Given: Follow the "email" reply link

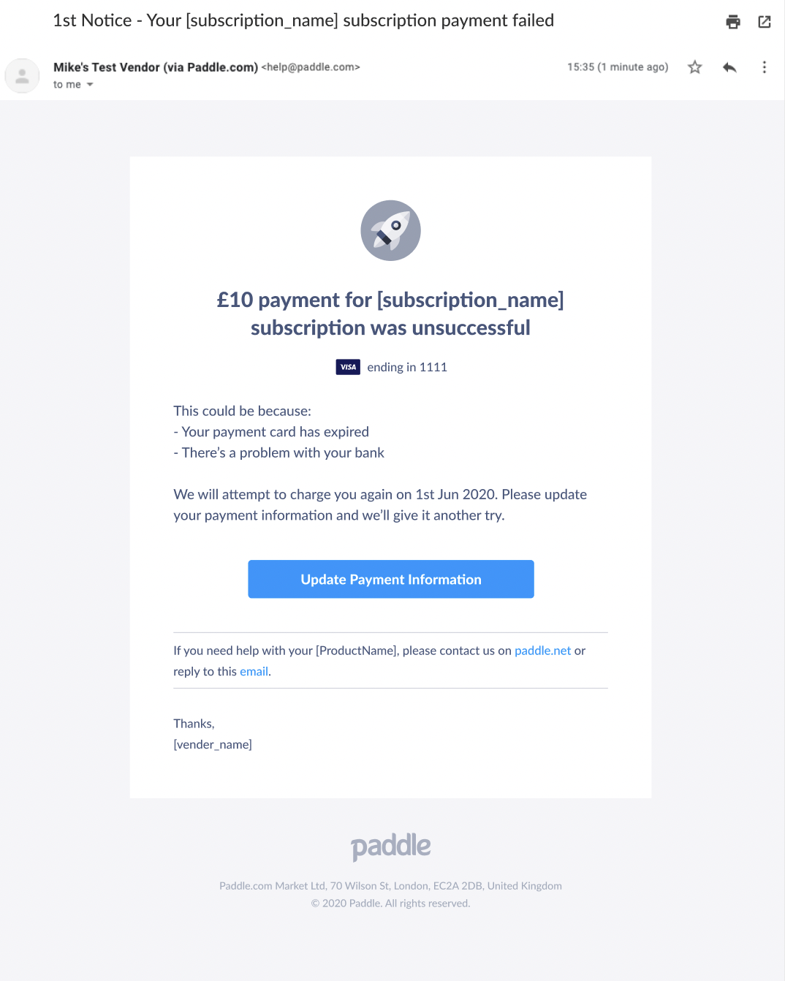Looking at the screenshot, I should pos(254,671).
